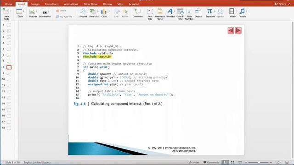This screenshot has height=165, width=294.
Task: Switch to Slide Sorter view
Action: point(233,162)
